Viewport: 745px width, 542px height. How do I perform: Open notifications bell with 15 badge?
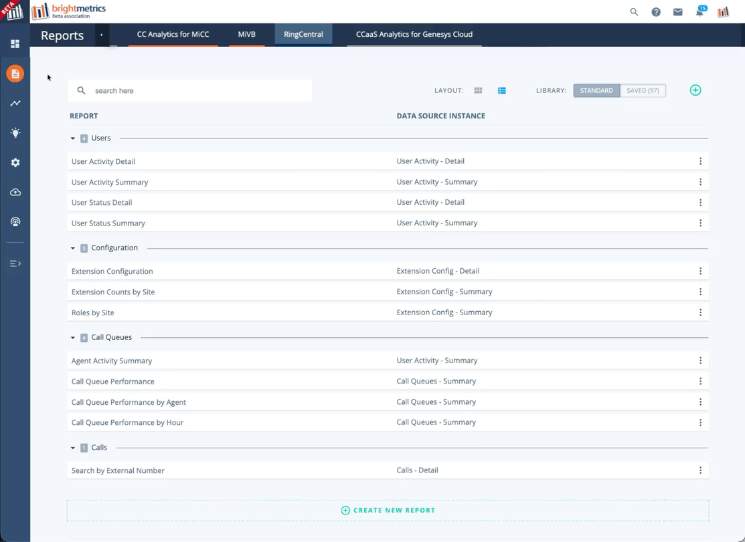[x=700, y=11]
